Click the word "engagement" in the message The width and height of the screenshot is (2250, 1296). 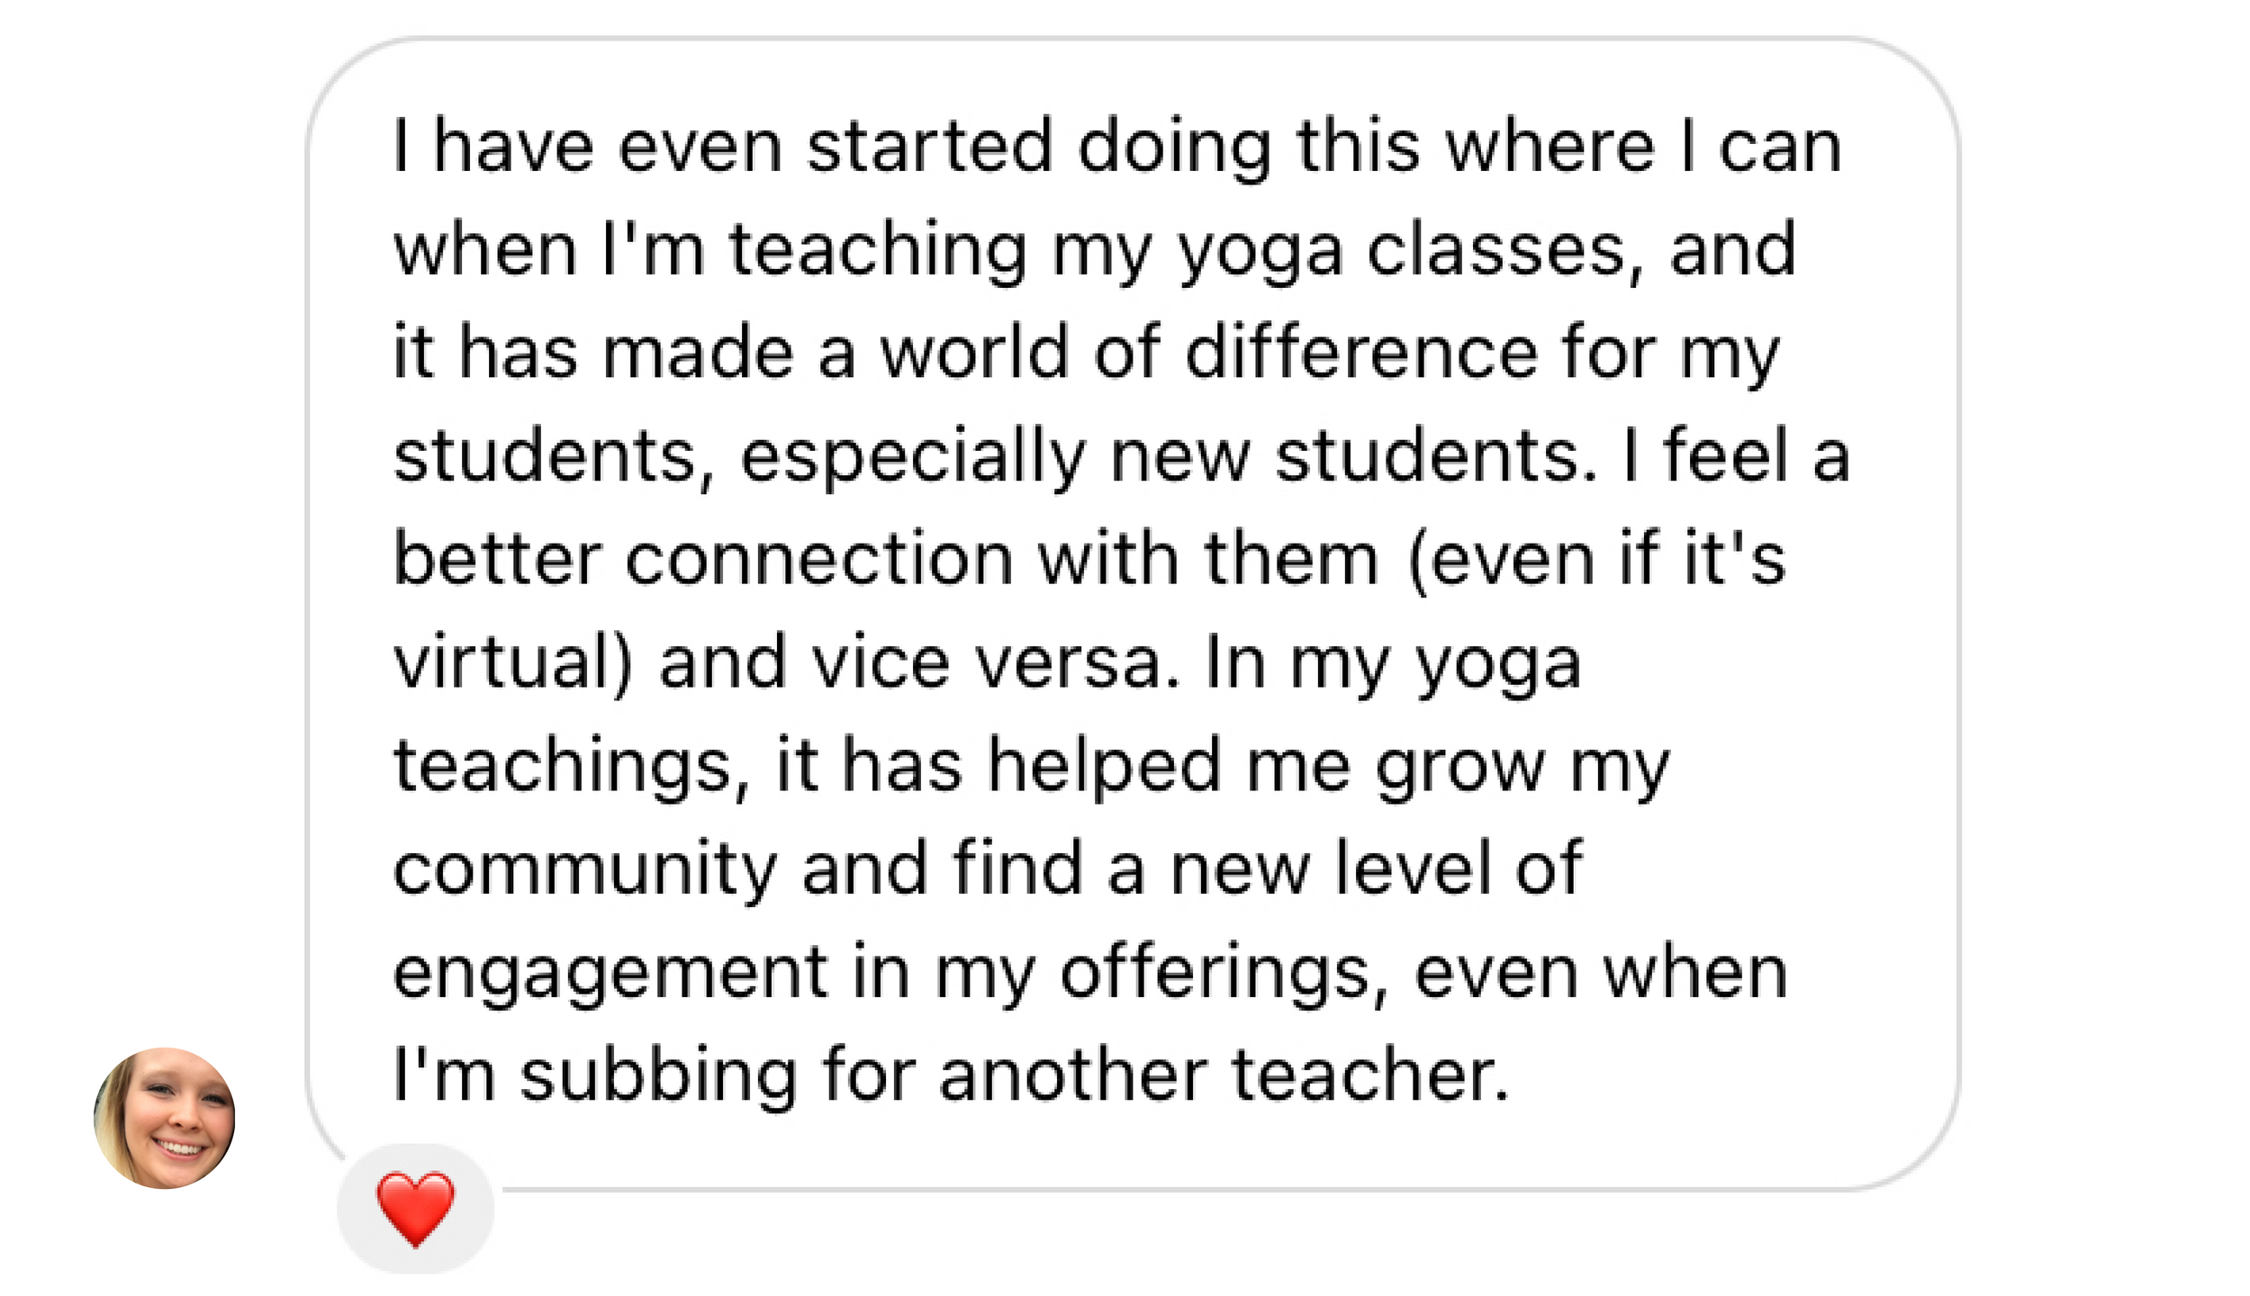(610, 975)
